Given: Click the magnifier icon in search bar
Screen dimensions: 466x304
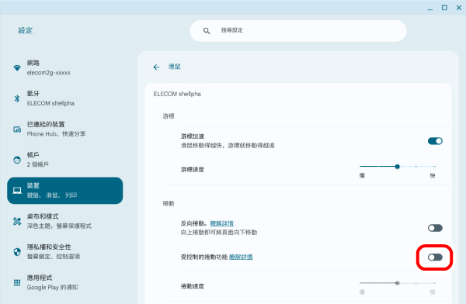Looking at the screenshot, I should 207,31.
